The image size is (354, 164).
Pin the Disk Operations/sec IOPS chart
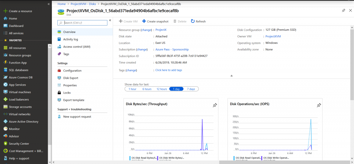(319, 105)
